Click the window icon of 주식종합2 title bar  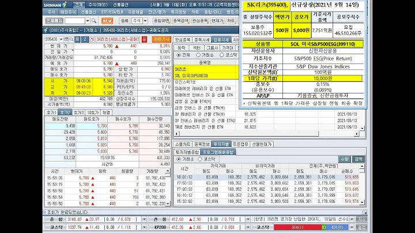point(46,30)
